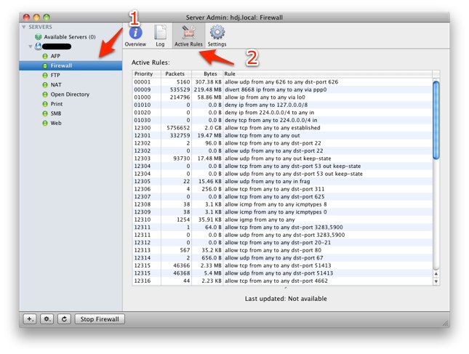Image resolution: width=469 pixels, height=354 pixels.
Task: Click bytes value 219.48 MB
Action: 207,89
